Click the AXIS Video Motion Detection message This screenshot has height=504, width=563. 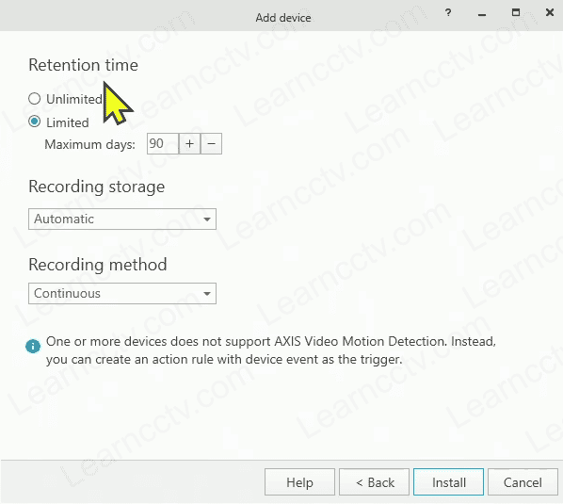coord(271,350)
